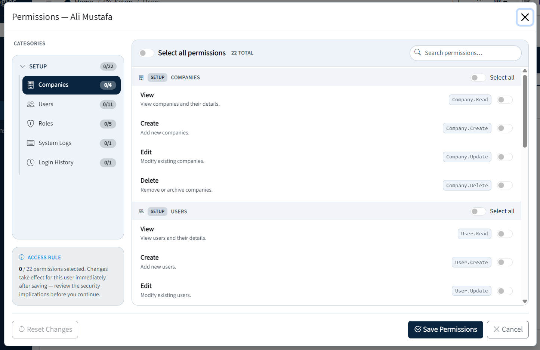This screenshot has width=540, height=350.
Task: Click the System Logs list icon
Action: [x=31, y=143]
